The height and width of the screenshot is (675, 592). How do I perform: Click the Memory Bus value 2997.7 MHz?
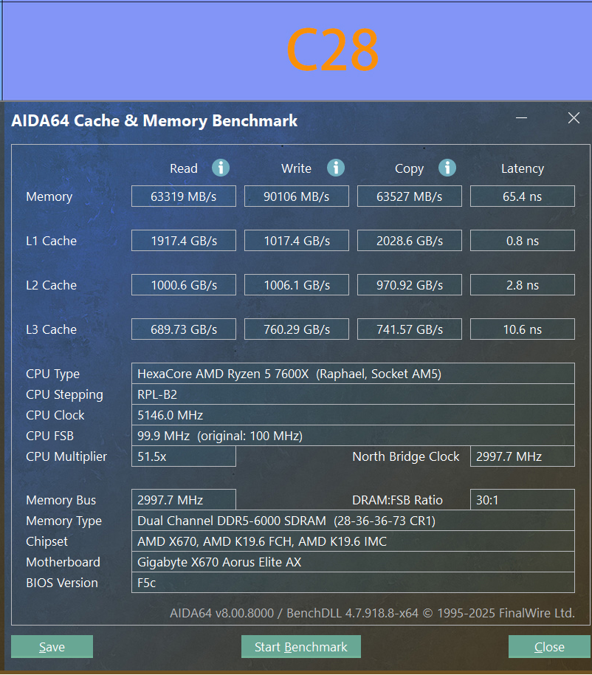[184, 500]
